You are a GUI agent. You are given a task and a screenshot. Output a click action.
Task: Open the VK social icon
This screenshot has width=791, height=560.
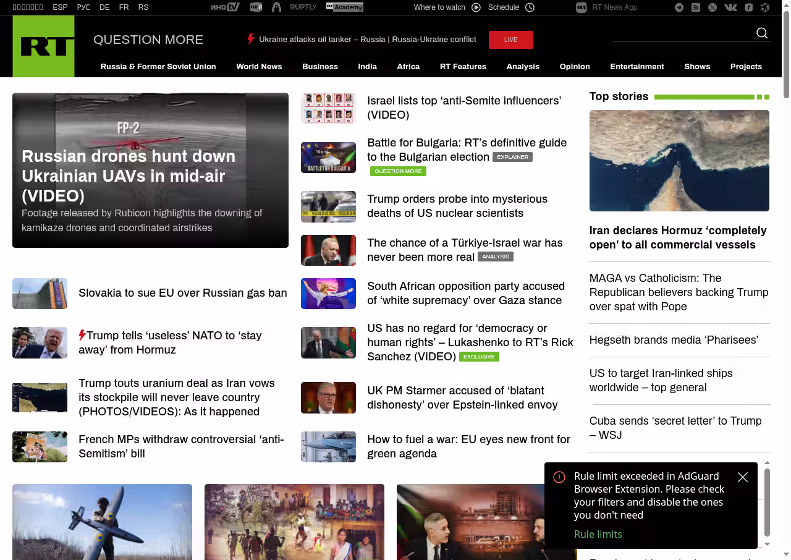(730, 7)
